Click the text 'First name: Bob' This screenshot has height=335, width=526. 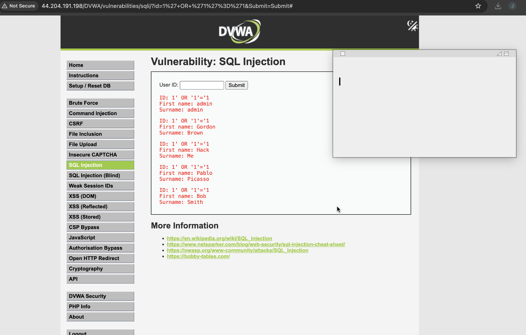(x=183, y=196)
